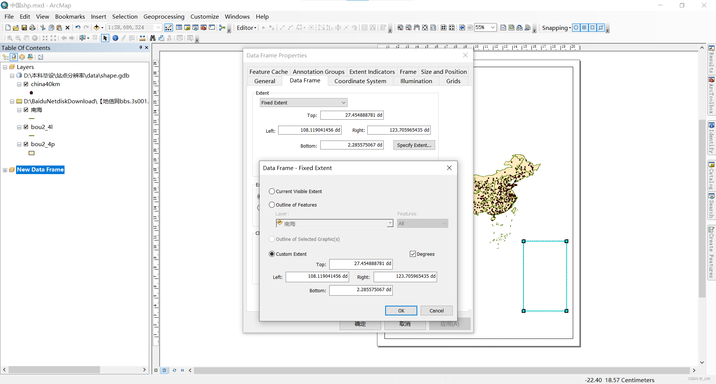Image resolution: width=716 pixels, height=384 pixels.
Task: Click the Save map document icon
Action: point(24,28)
